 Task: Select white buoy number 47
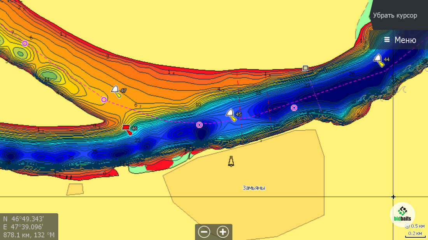point(116,91)
